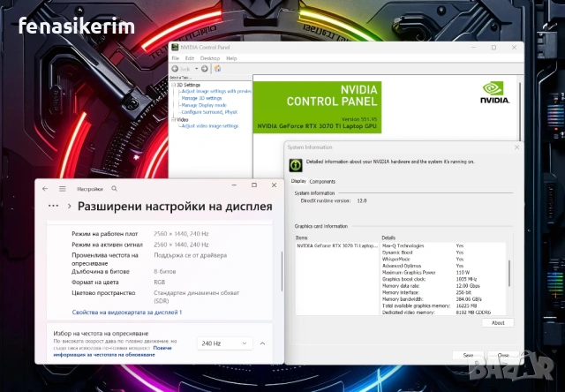Viewport: 565px width, 392px height.
Task: Switch to the Components tab in System Information
Action: (322, 182)
